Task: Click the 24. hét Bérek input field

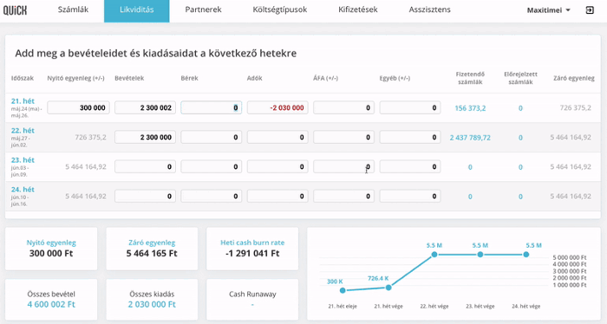Action: pyautogui.click(x=212, y=196)
